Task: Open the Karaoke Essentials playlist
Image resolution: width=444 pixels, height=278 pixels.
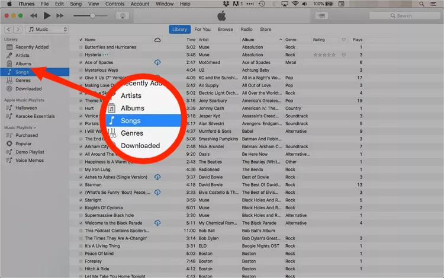Action: pos(35,116)
